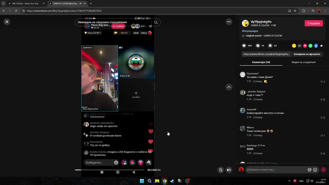This screenshot has height=185, width=329.
Task: Open a new browser tab
Action: tap(91, 4)
